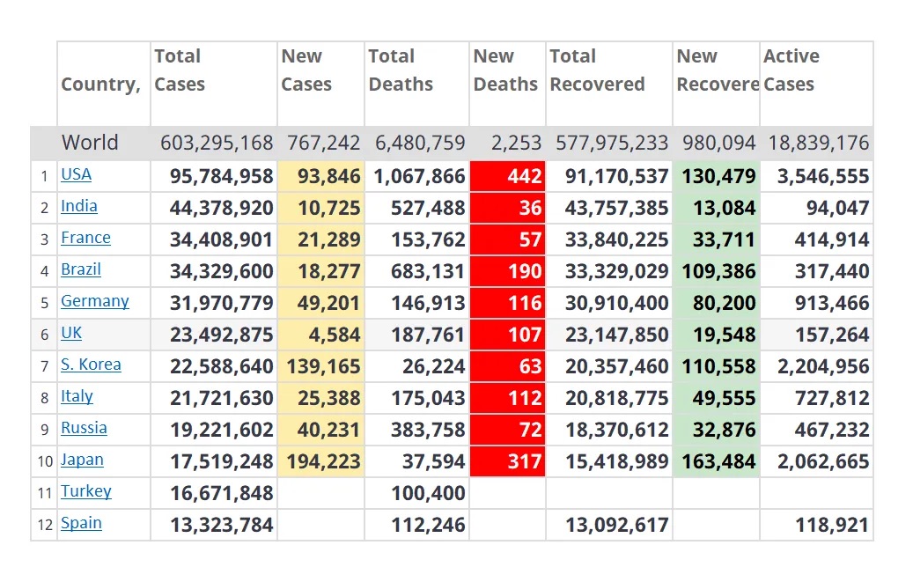This screenshot has height=582, width=913.
Task: Select France total deaths 153,762
Action: (x=429, y=240)
